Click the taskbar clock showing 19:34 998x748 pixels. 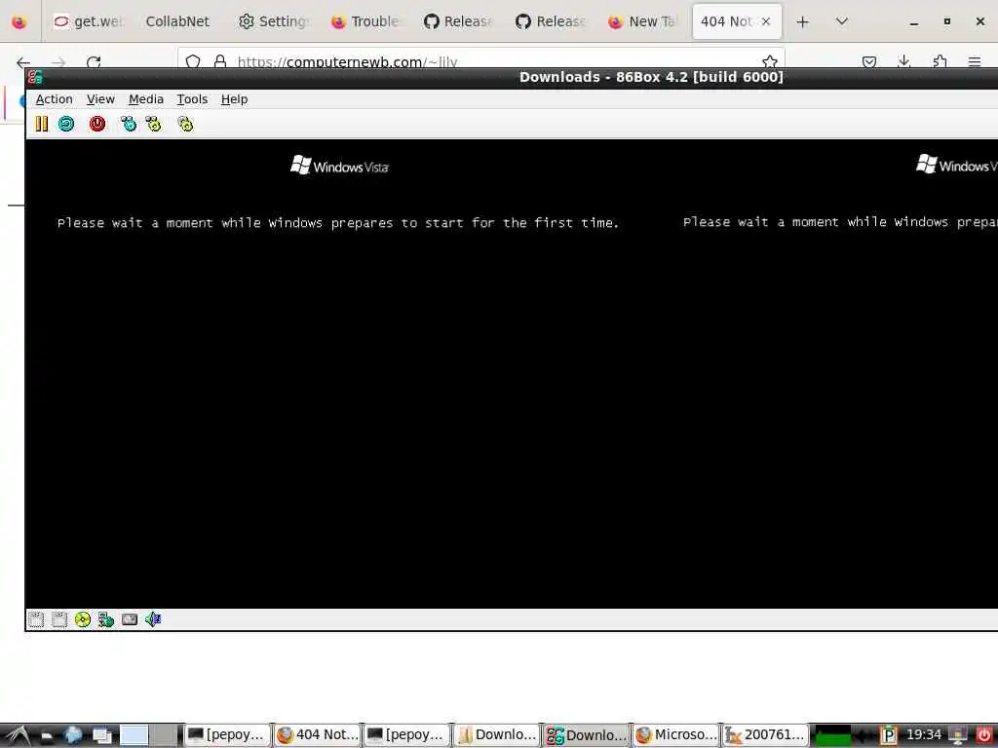click(923, 734)
